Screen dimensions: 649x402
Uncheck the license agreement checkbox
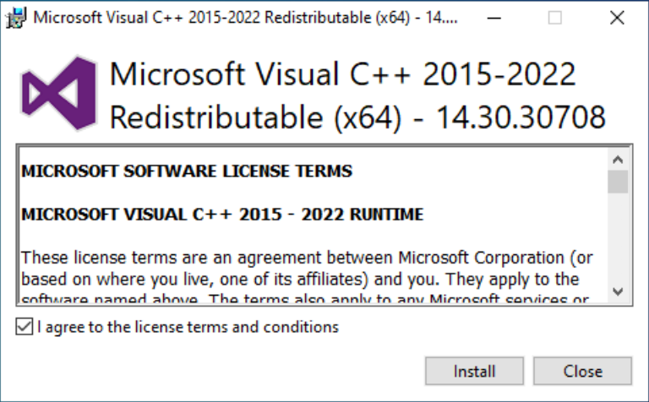(x=25, y=327)
